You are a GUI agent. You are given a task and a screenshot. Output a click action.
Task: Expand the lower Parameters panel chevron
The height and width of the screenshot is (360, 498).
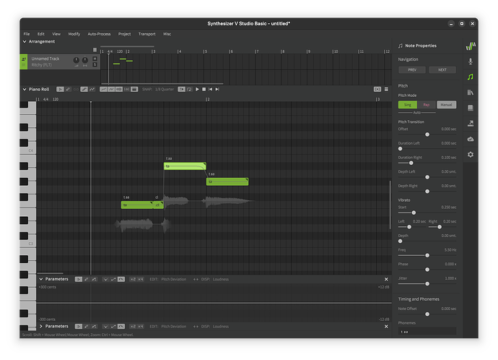coord(41,326)
